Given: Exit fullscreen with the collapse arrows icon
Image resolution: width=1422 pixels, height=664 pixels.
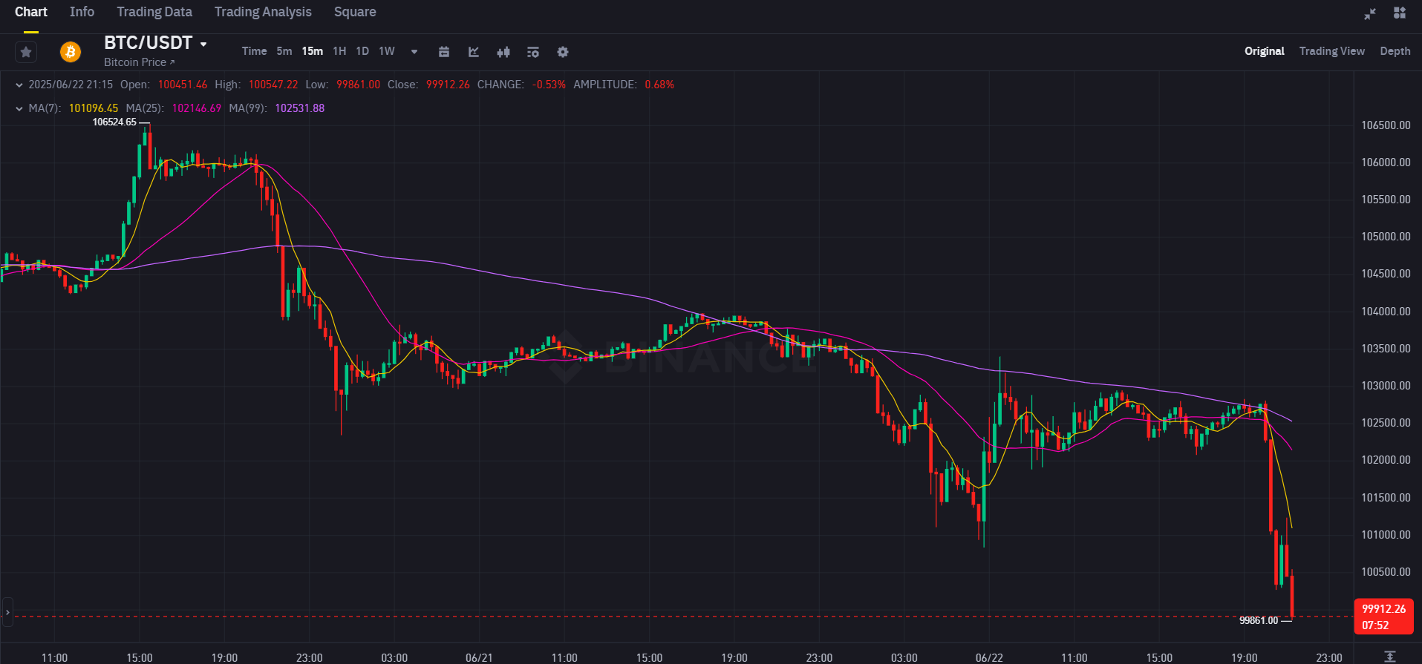Looking at the screenshot, I should 1370,13.
